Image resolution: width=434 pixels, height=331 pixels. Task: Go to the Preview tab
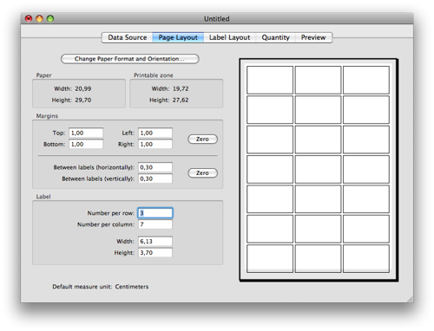pyautogui.click(x=313, y=37)
